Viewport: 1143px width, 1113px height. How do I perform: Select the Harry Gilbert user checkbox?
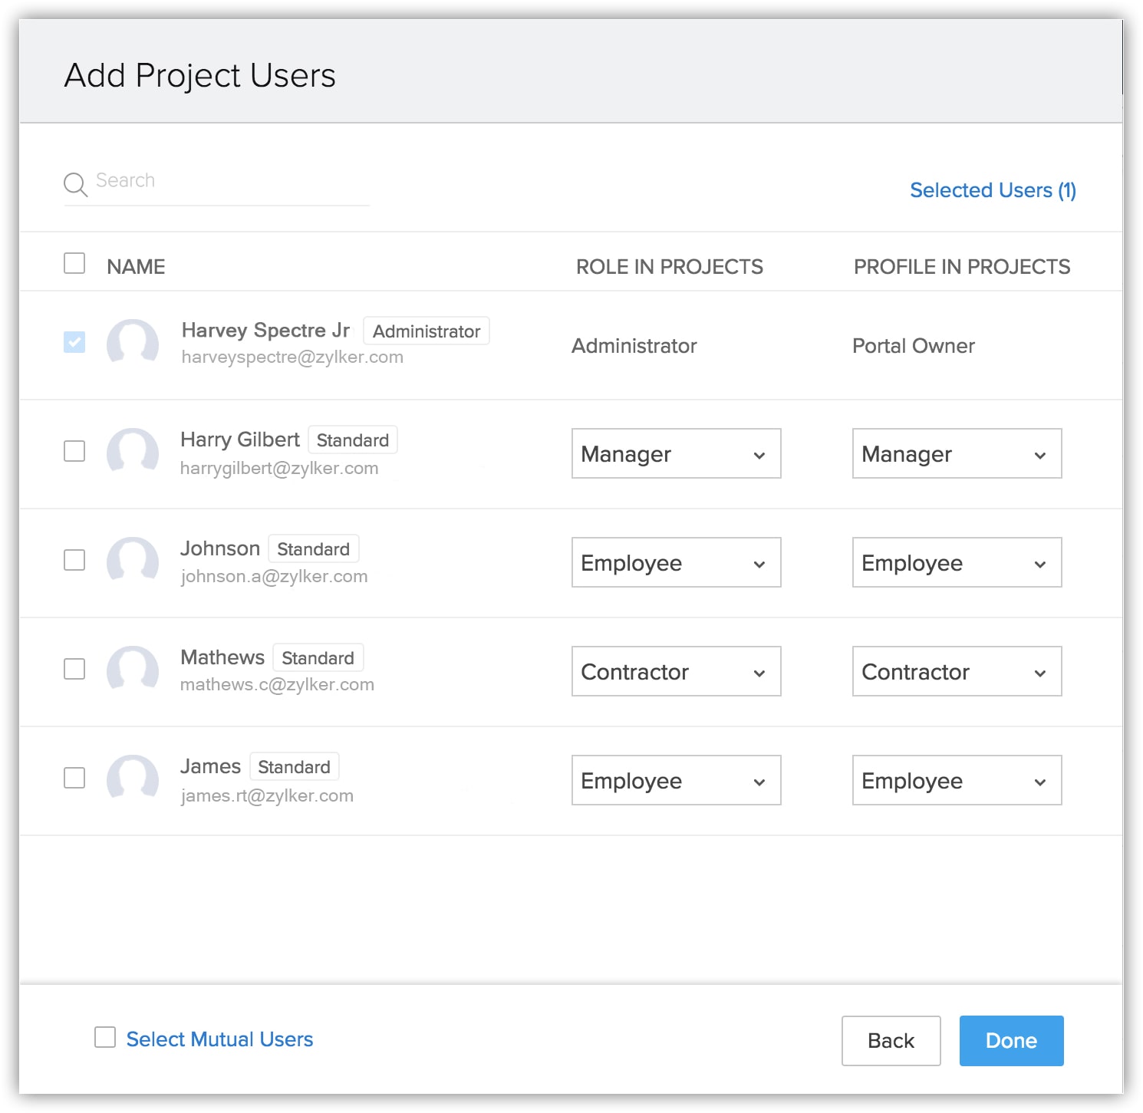74,451
